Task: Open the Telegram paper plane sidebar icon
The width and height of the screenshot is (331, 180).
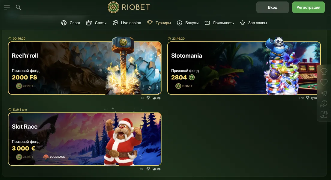Action: pyautogui.click(x=324, y=93)
